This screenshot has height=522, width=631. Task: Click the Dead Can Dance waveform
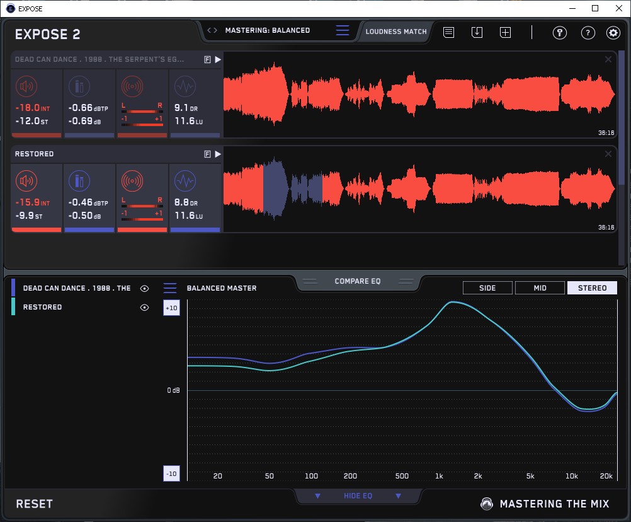(x=419, y=95)
